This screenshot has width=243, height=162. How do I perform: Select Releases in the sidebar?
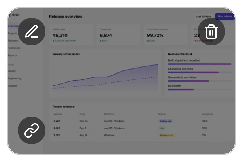[13, 40]
